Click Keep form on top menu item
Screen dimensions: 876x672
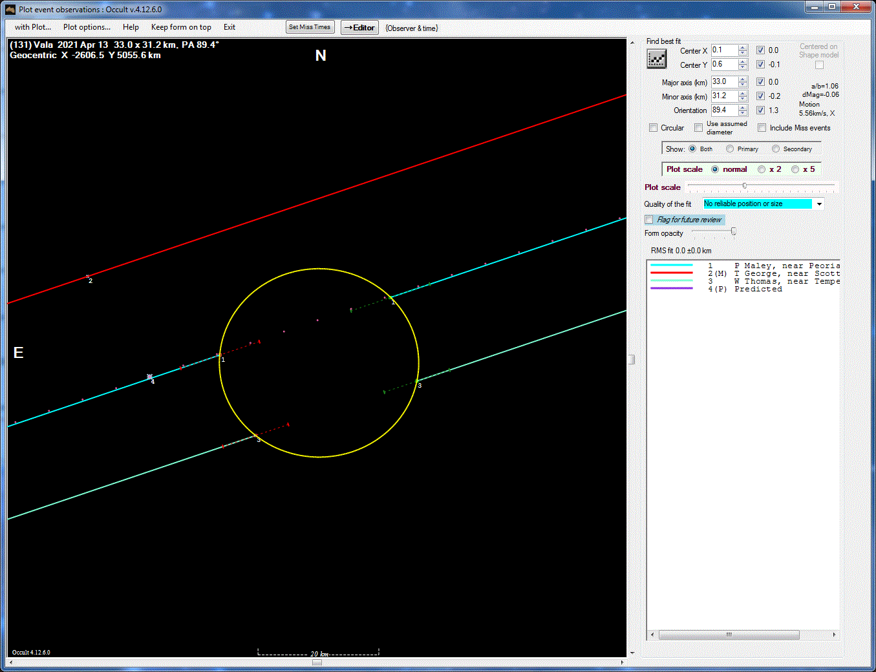pyautogui.click(x=181, y=27)
